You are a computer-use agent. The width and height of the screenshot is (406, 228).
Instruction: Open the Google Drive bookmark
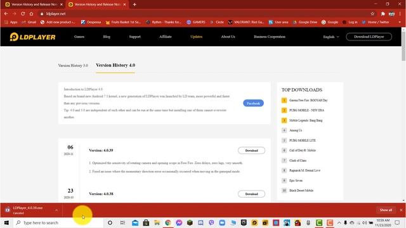coord(305,22)
